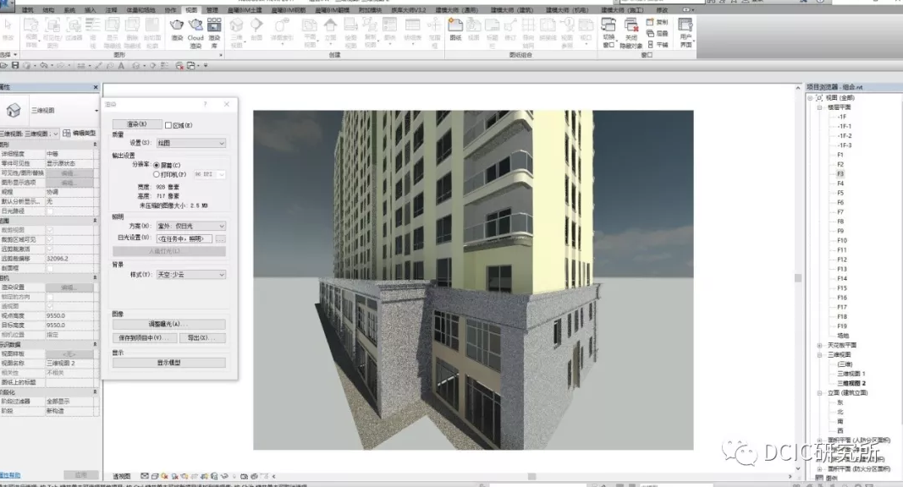The width and height of the screenshot is (903, 487).
Task: Click the 平铺 tile windows icon
Action: (658, 44)
